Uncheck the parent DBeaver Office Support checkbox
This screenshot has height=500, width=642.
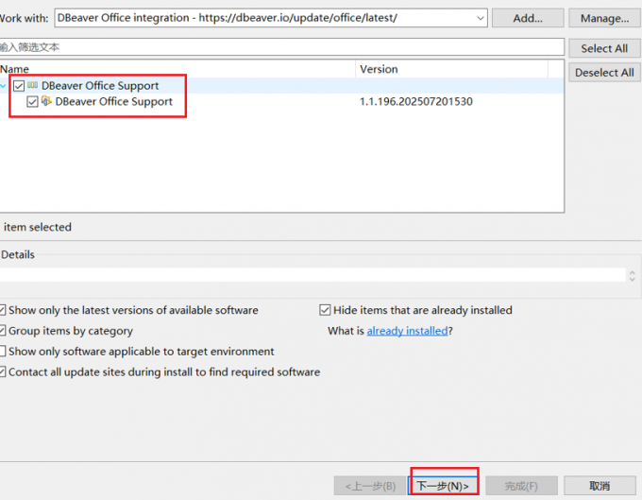point(19,86)
